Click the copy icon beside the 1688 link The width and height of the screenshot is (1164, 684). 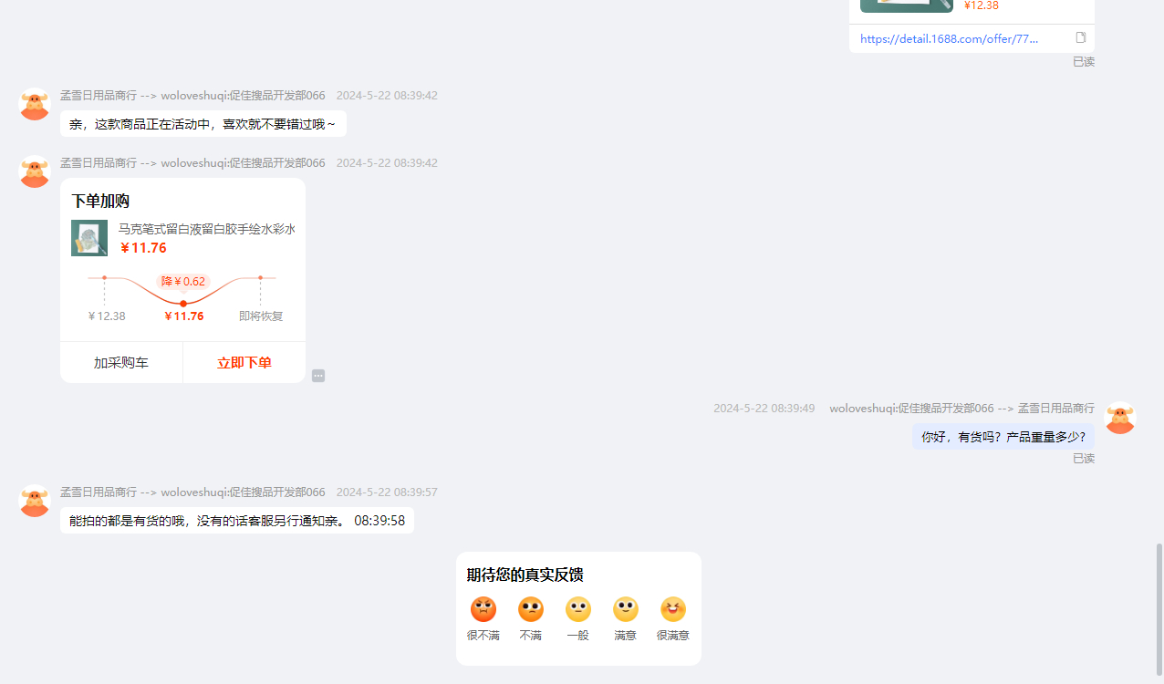pyautogui.click(x=1081, y=38)
